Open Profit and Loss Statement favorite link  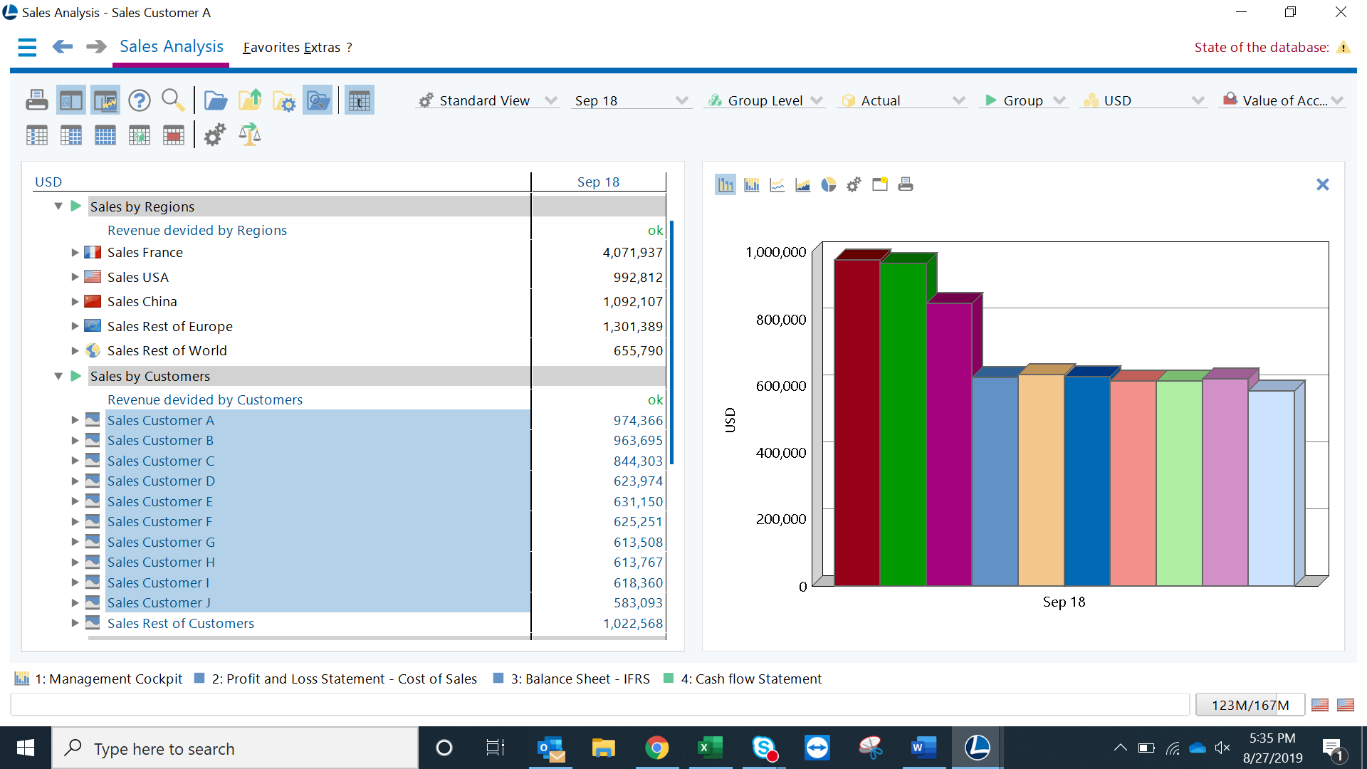tap(344, 679)
